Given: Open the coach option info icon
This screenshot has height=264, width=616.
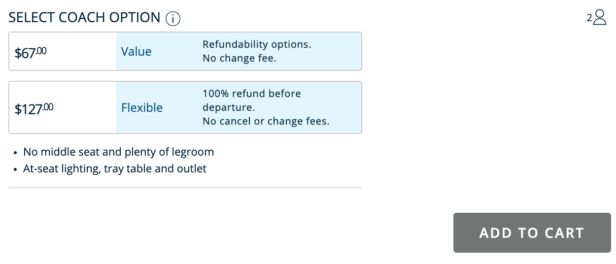Looking at the screenshot, I should pos(173,19).
